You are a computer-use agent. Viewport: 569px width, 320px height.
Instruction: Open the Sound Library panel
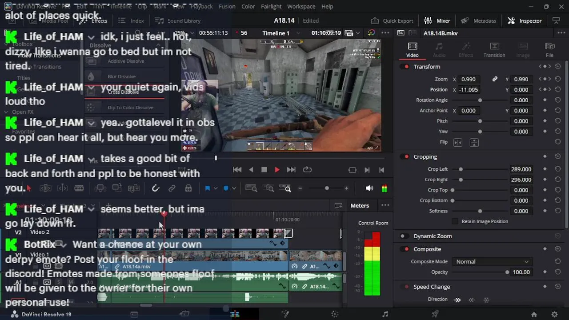(x=177, y=20)
